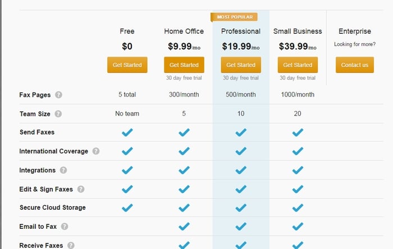This screenshot has width=393, height=249.
Task: Open the Team Size help tooltip icon
Action: pos(58,114)
